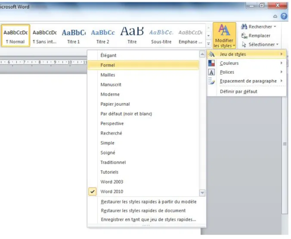This screenshot has height=239, width=291.
Task: Click the Modifier les styles button icon
Action: point(224,30)
